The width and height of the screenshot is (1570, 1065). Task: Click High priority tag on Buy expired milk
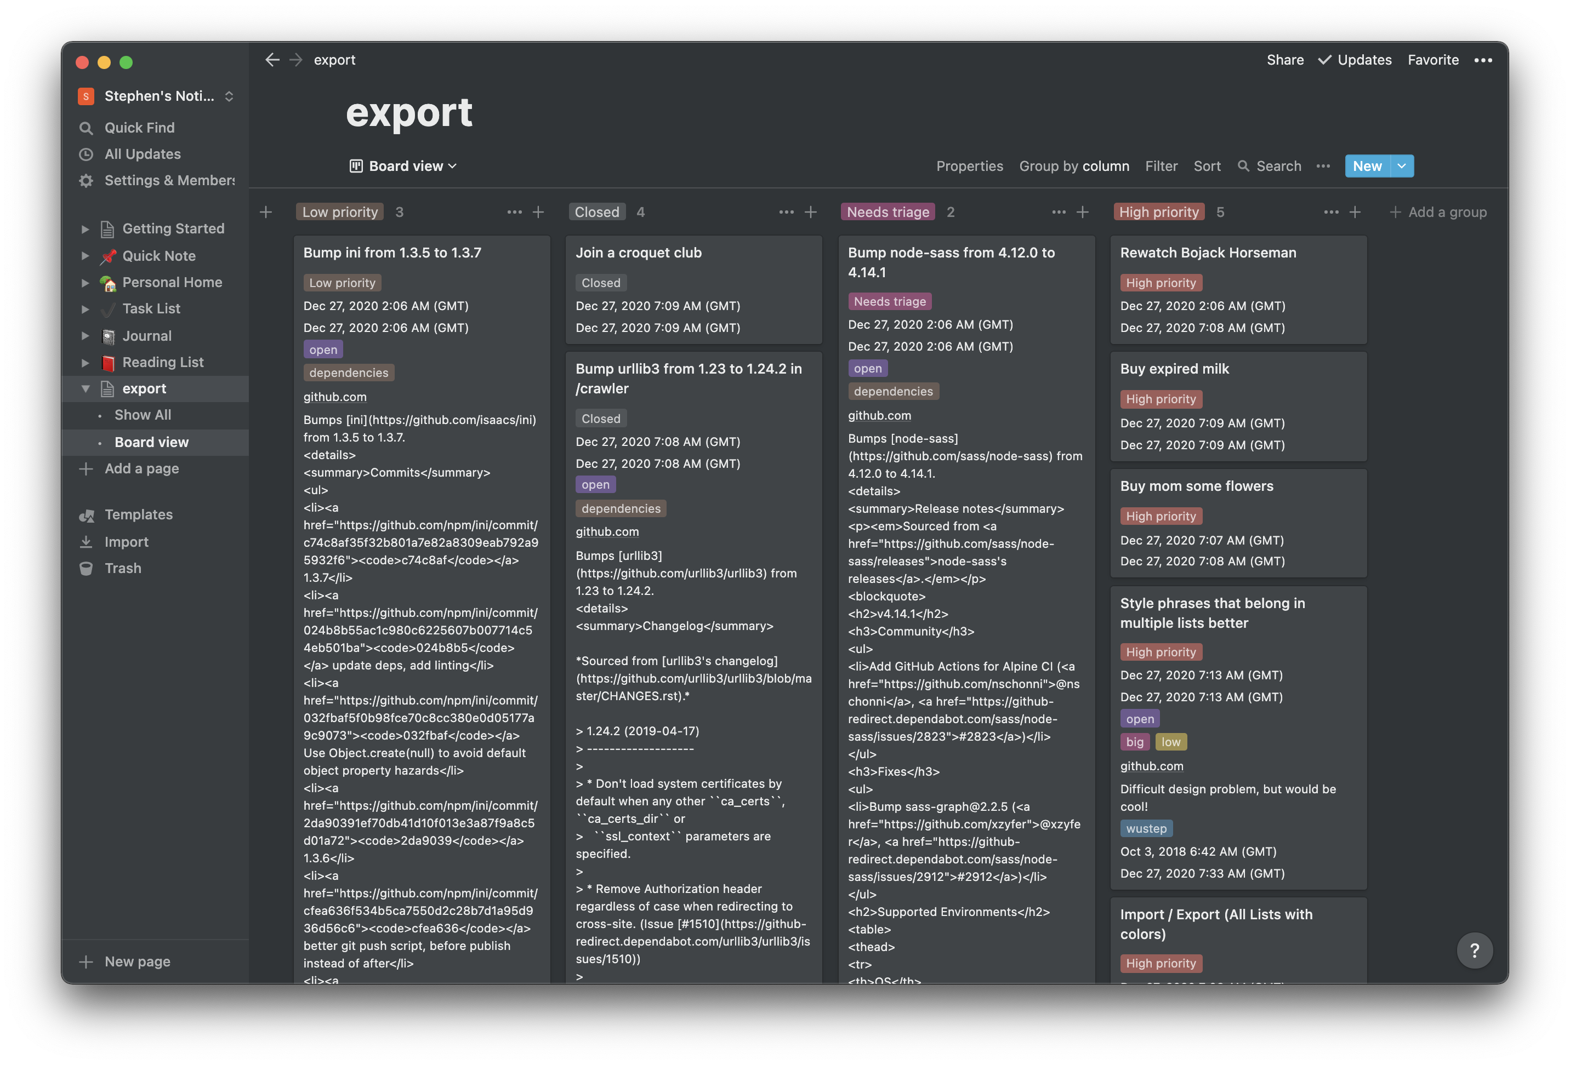pos(1160,399)
